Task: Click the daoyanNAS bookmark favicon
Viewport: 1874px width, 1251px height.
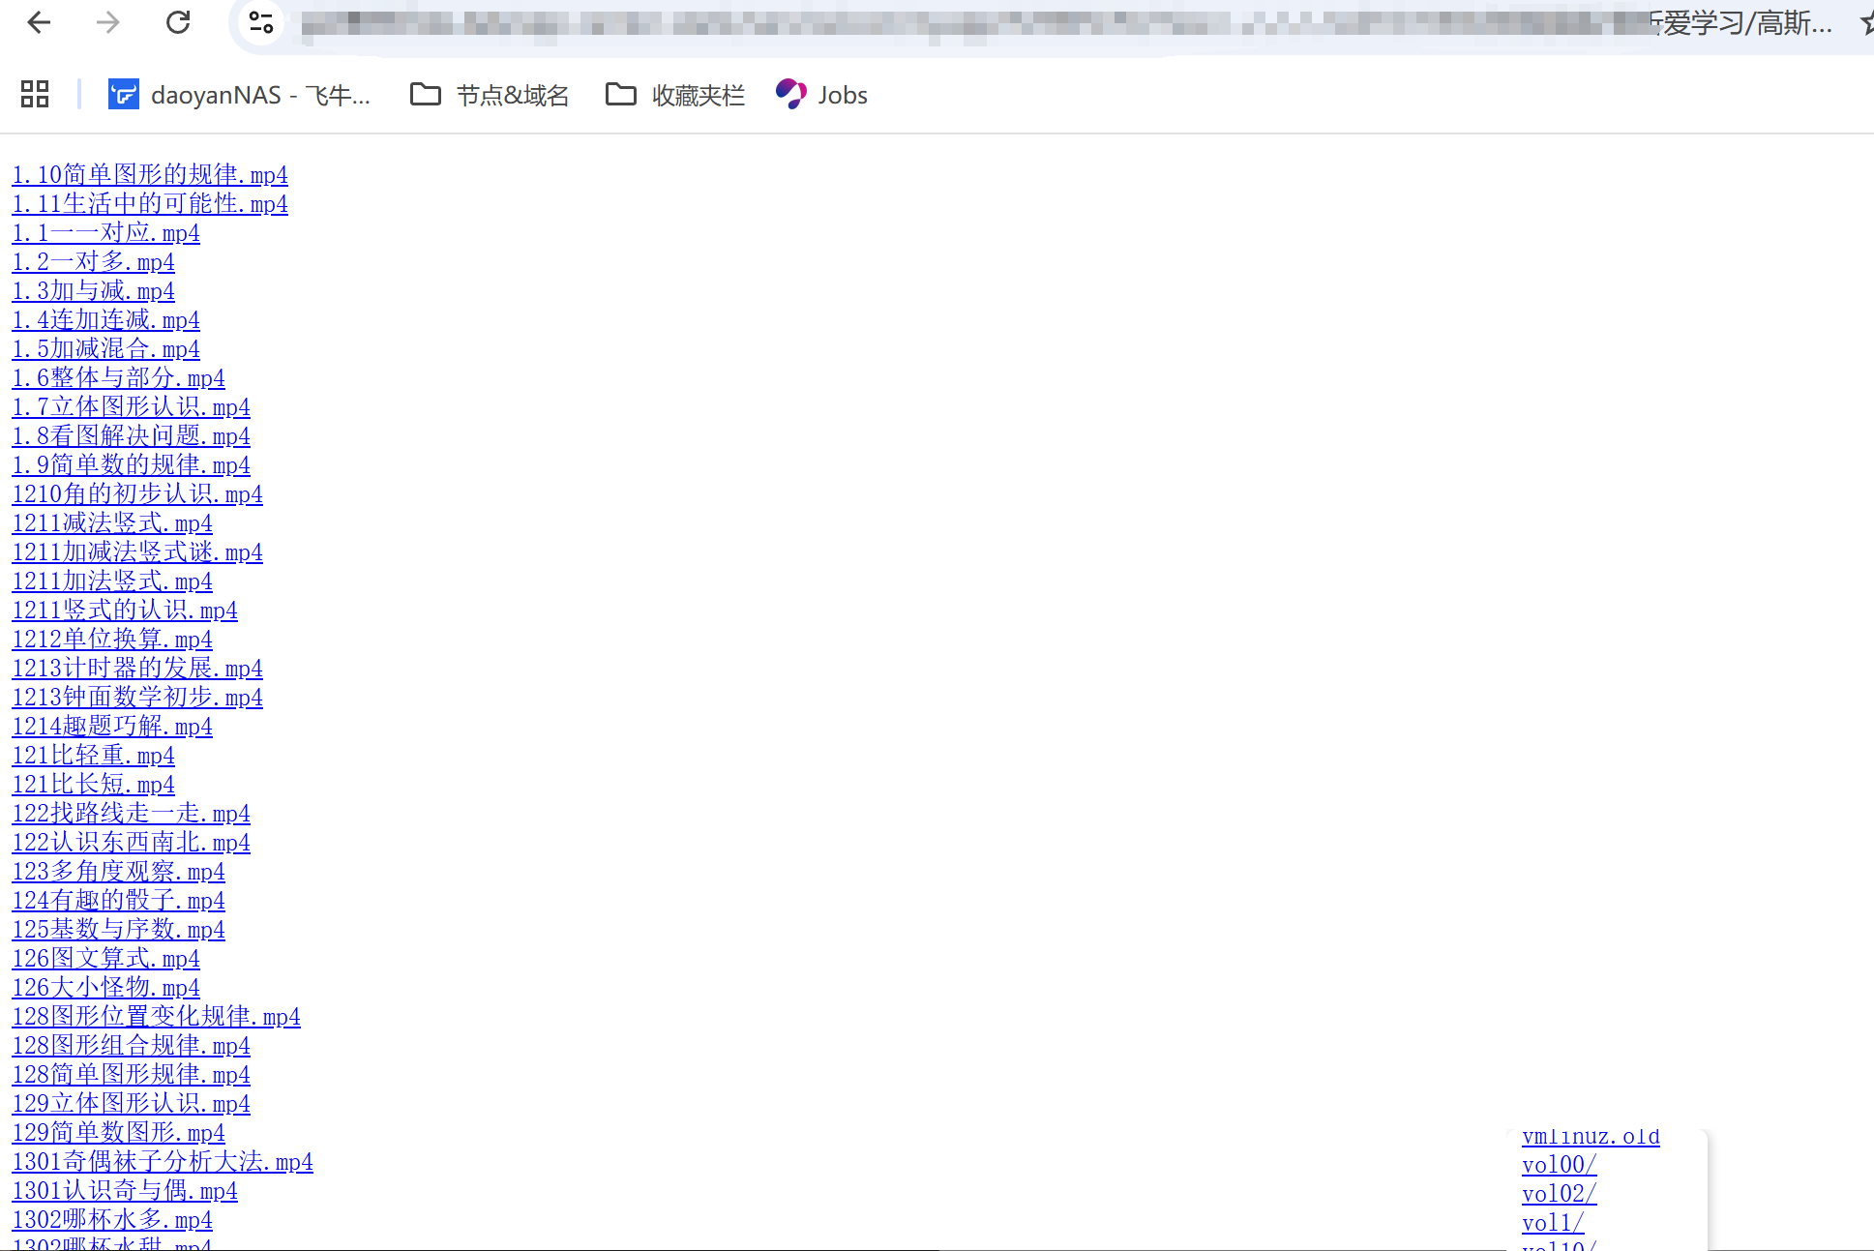Action: point(123,94)
